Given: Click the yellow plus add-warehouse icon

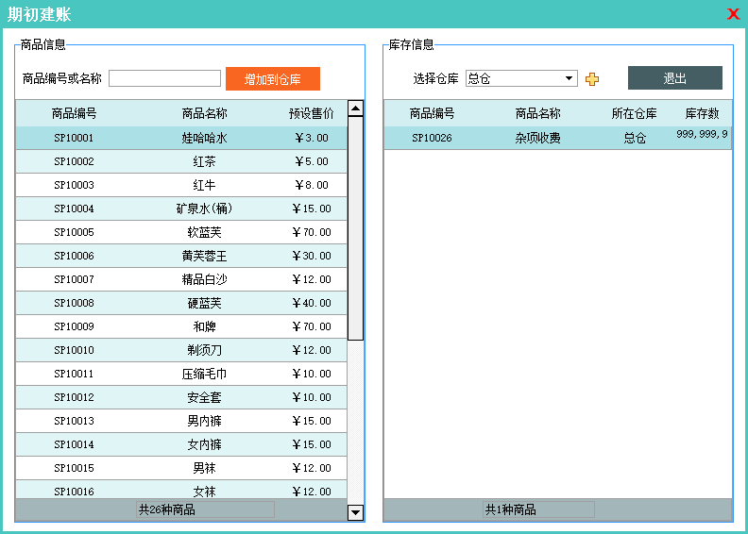Looking at the screenshot, I should click(x=592, y=79).
